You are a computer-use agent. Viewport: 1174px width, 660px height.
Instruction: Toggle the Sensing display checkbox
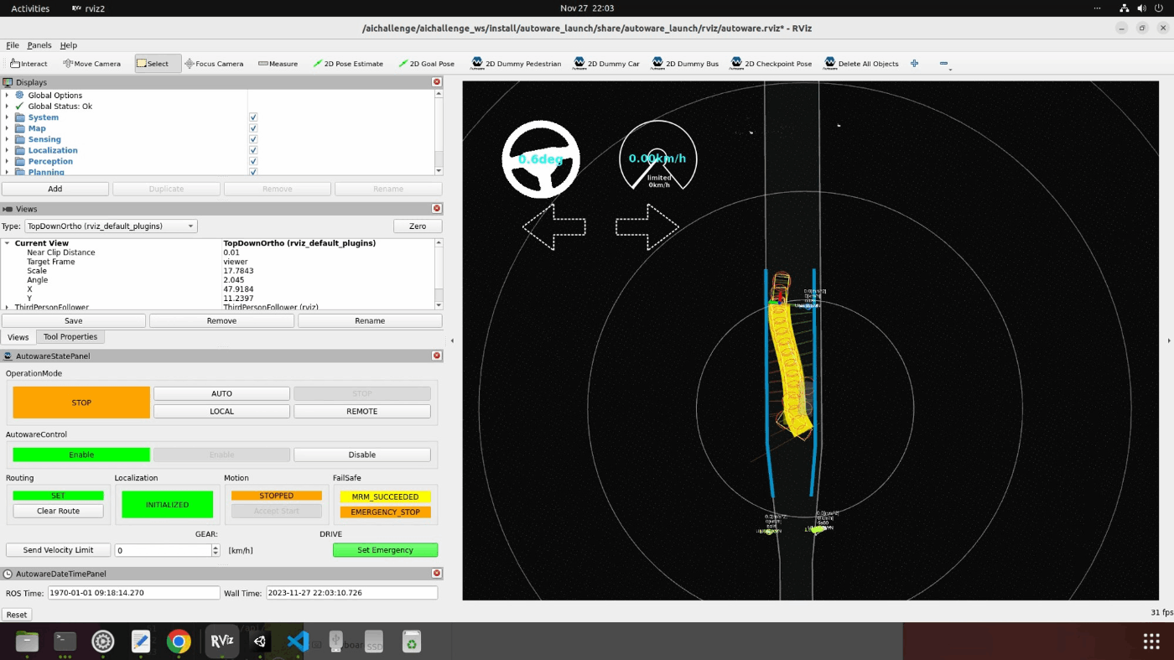pyautogui.click(x=253, y=139)
